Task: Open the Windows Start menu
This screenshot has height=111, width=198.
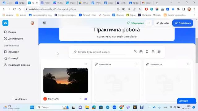Action: (x=32, y=107)
